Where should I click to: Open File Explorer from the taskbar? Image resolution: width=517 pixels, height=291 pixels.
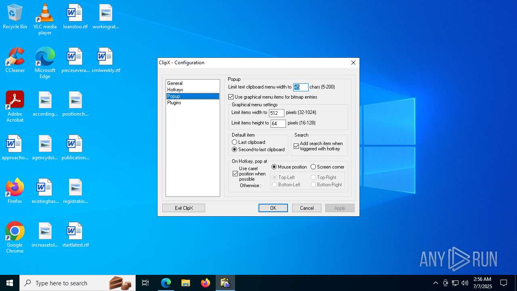(185, 283)
